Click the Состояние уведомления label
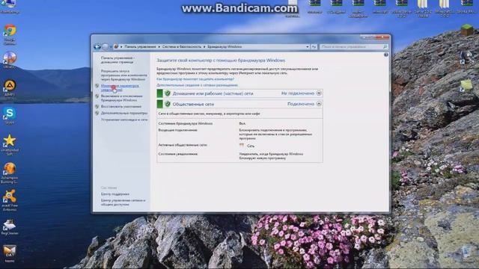The width and height of the screenshot is (479, 269). 178,154
